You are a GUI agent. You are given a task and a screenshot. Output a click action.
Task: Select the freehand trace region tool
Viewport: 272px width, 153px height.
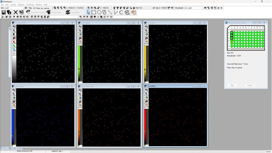pos(104,12)
